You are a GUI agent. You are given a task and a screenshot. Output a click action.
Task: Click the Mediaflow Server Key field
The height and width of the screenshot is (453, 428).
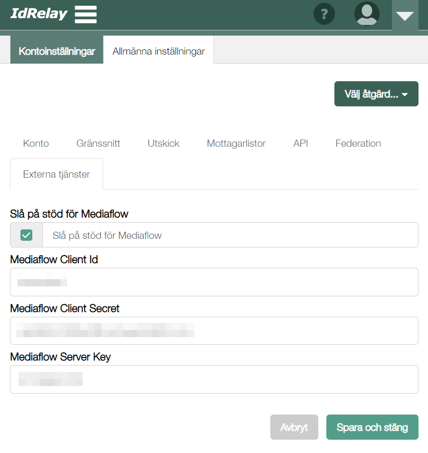point(214,379)
